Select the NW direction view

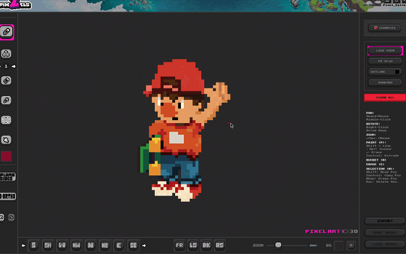click(x=76, y=245)
